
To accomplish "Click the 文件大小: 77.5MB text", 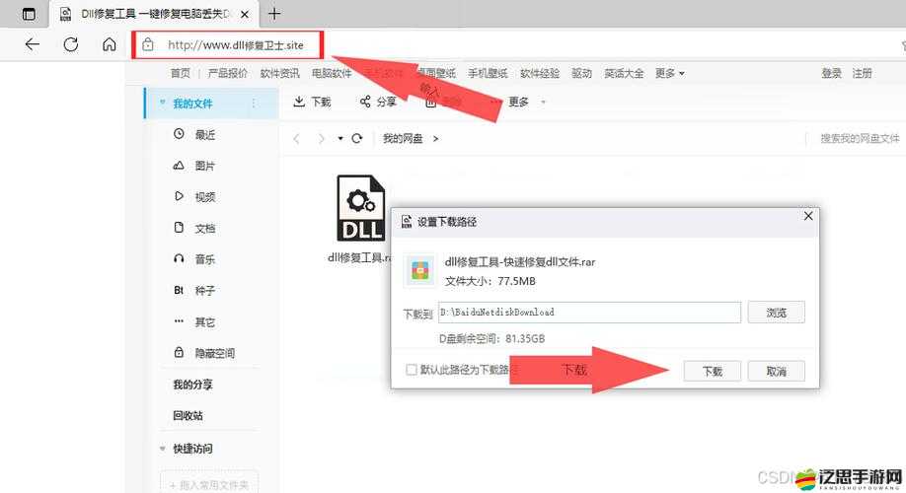I will tap(490, 281).
